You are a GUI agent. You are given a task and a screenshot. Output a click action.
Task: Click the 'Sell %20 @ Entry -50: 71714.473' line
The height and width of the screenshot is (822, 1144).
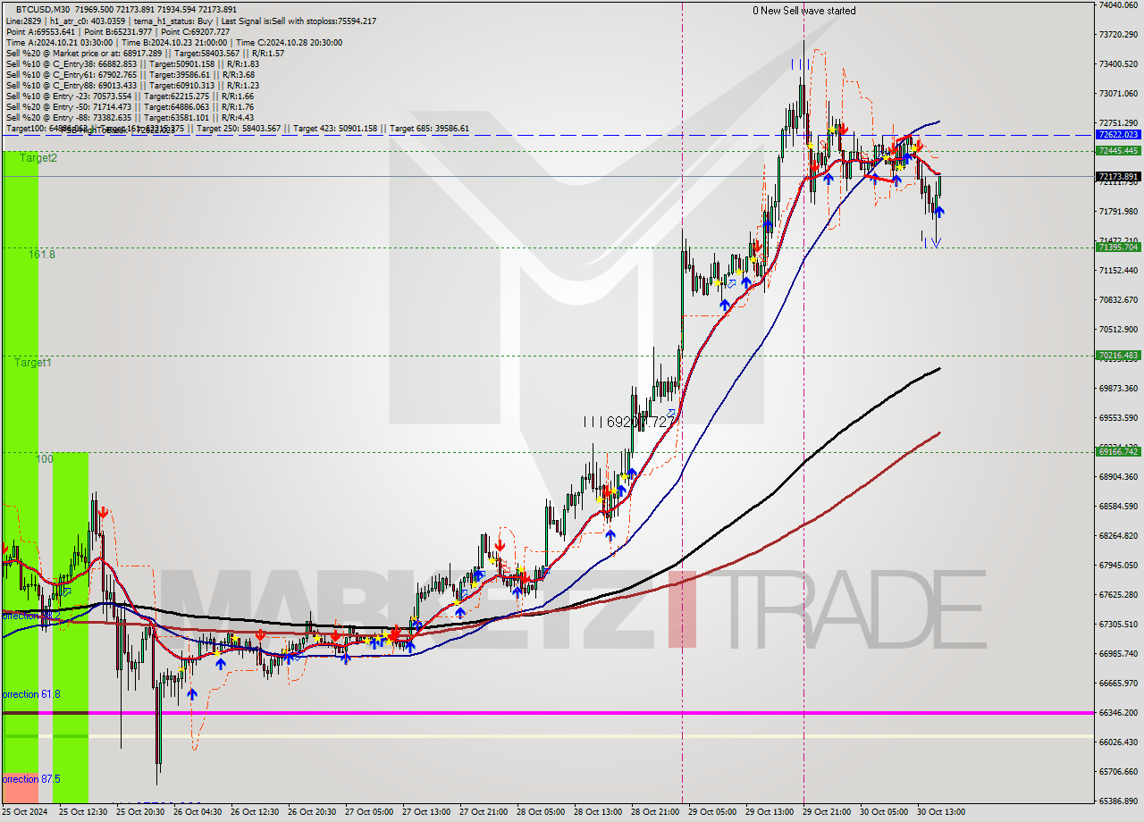(132, 106)
